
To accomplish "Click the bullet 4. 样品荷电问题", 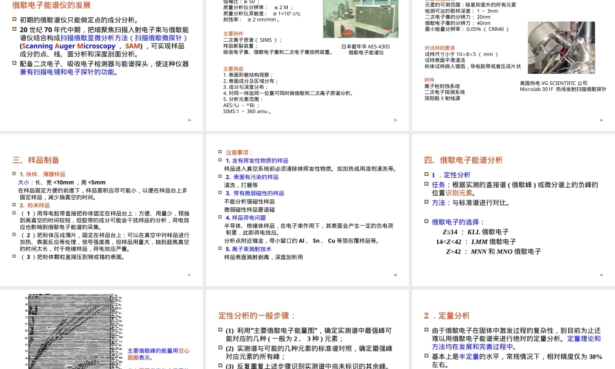I will coord(245,218).
